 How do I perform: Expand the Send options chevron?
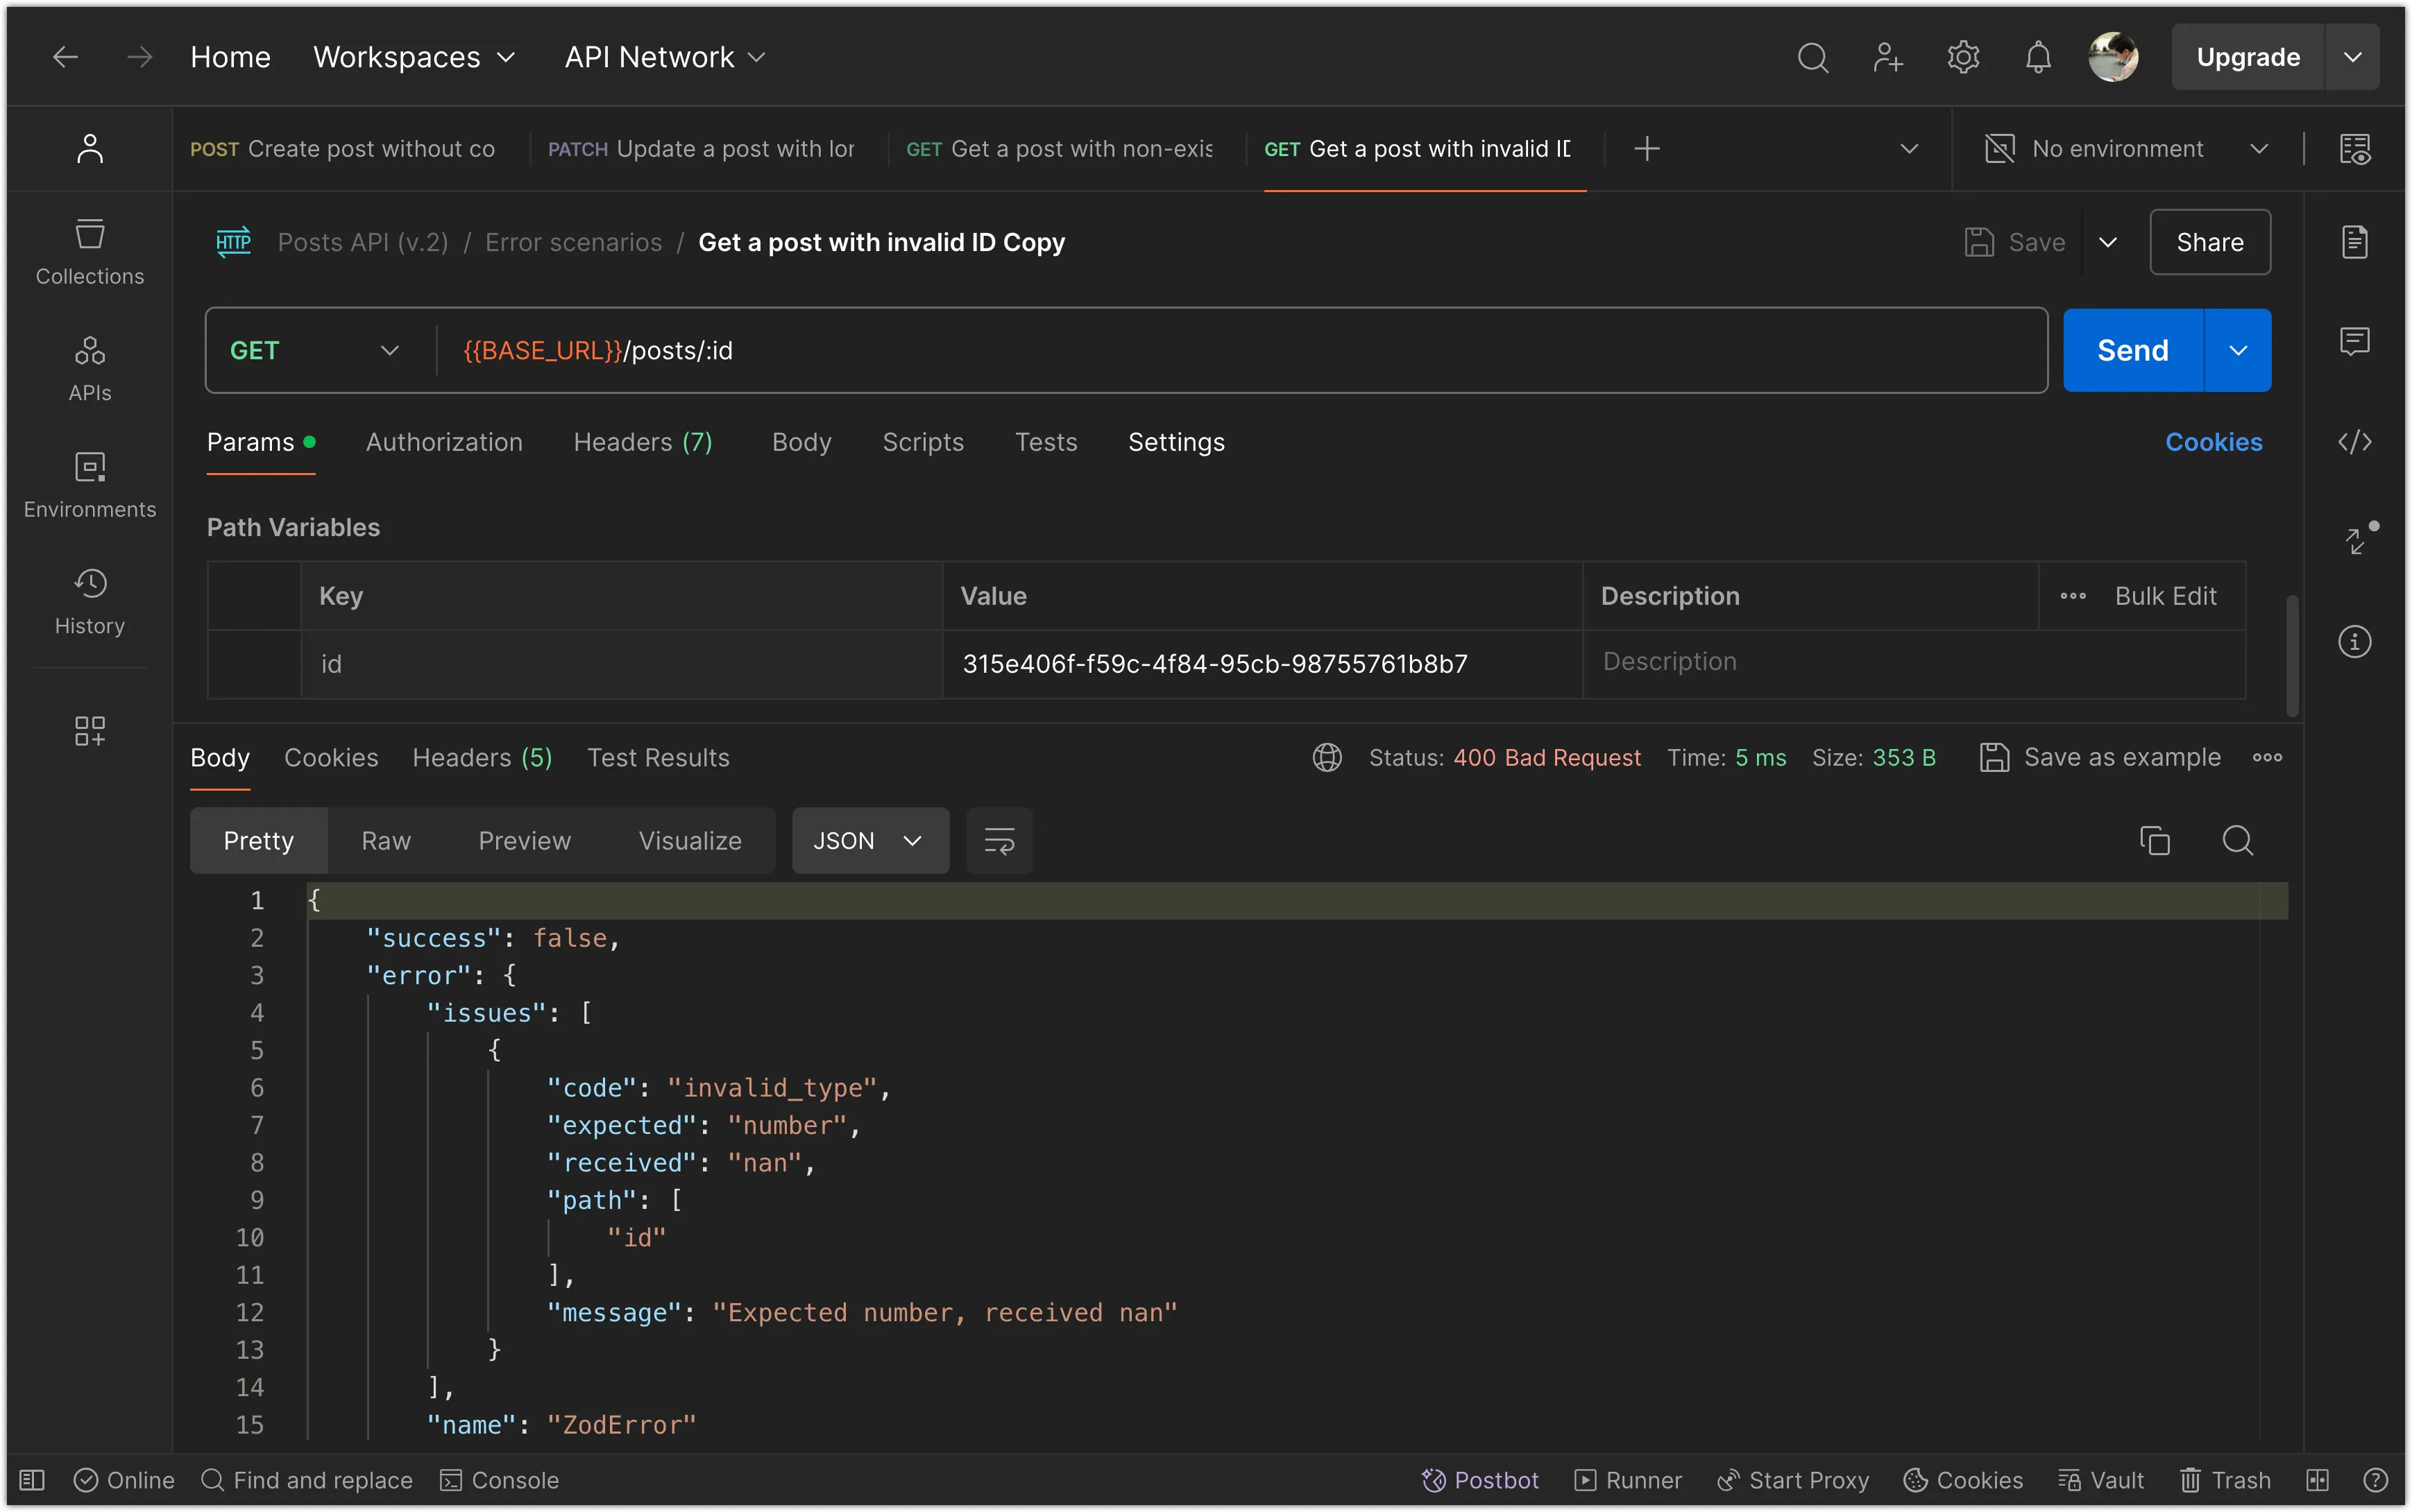(x=2238, y=350)
